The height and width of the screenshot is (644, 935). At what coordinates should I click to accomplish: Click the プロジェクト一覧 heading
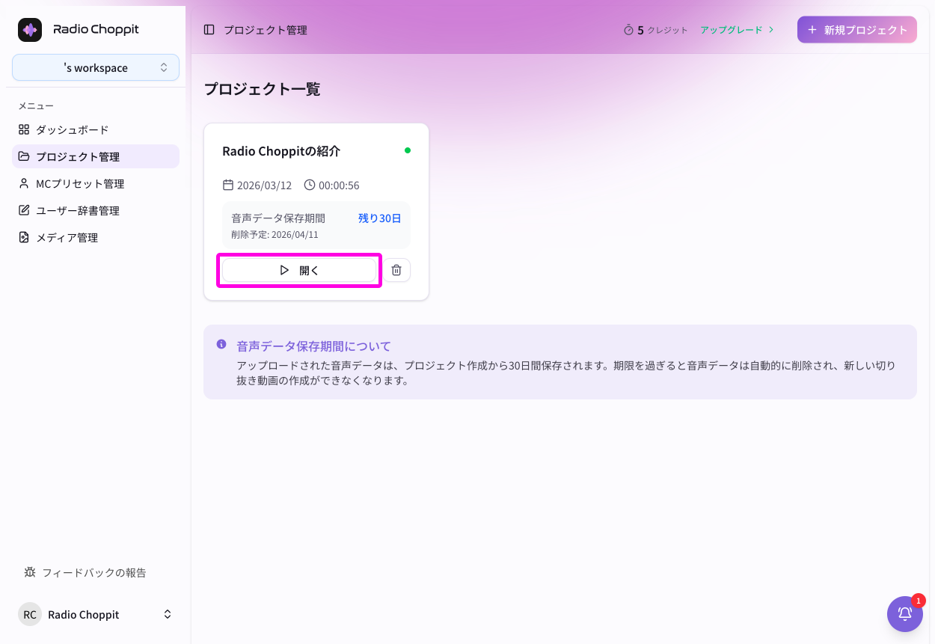[x=262, y=89]
